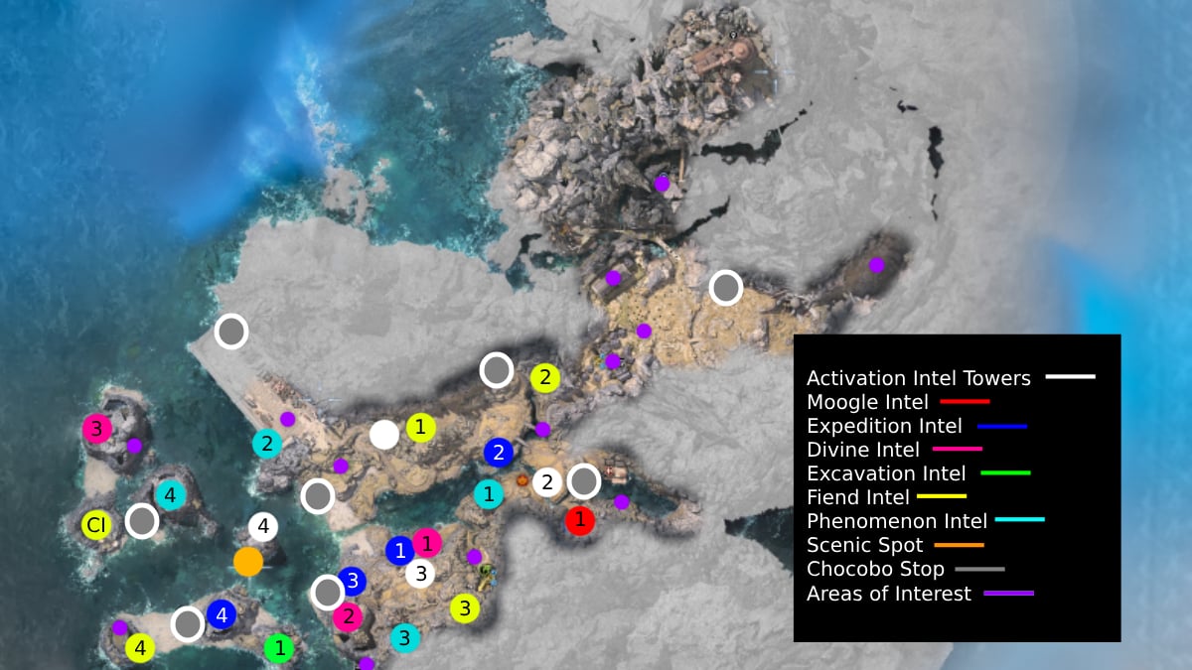Click the purple Area of Interest at map top
The image size is (1192, 670).
point(661,184)
